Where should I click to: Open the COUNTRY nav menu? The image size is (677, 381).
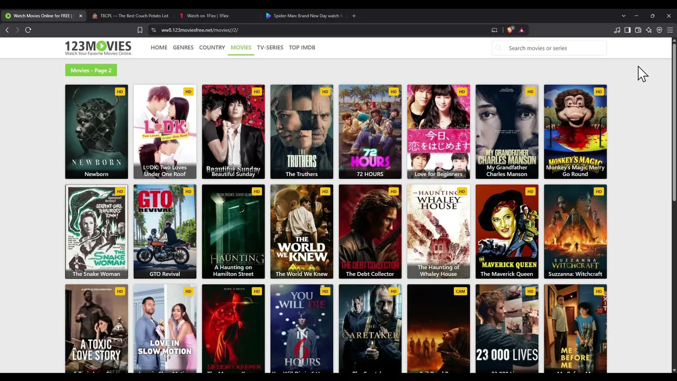(212, 48)
